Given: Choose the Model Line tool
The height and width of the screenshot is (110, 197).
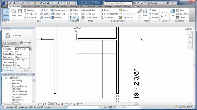Looking at the screenshot, I should pyautogui.click(x=89, y=14).
